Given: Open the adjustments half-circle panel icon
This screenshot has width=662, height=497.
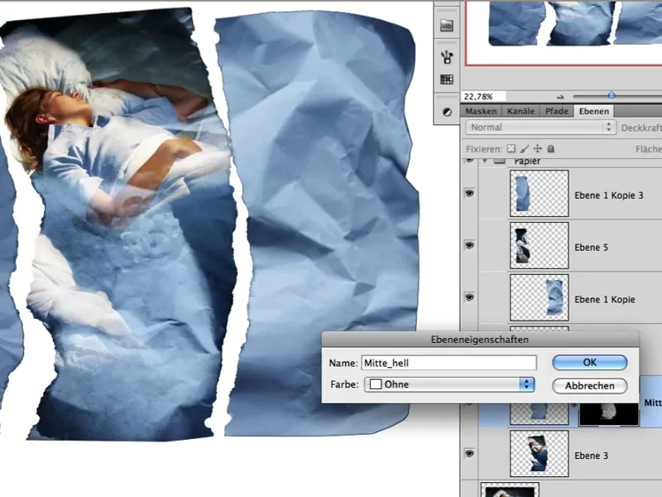Looking at the screenshot, I should [x=447, y=112].
